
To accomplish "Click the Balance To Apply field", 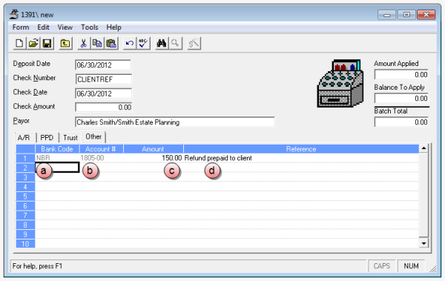I will (401, 98).
